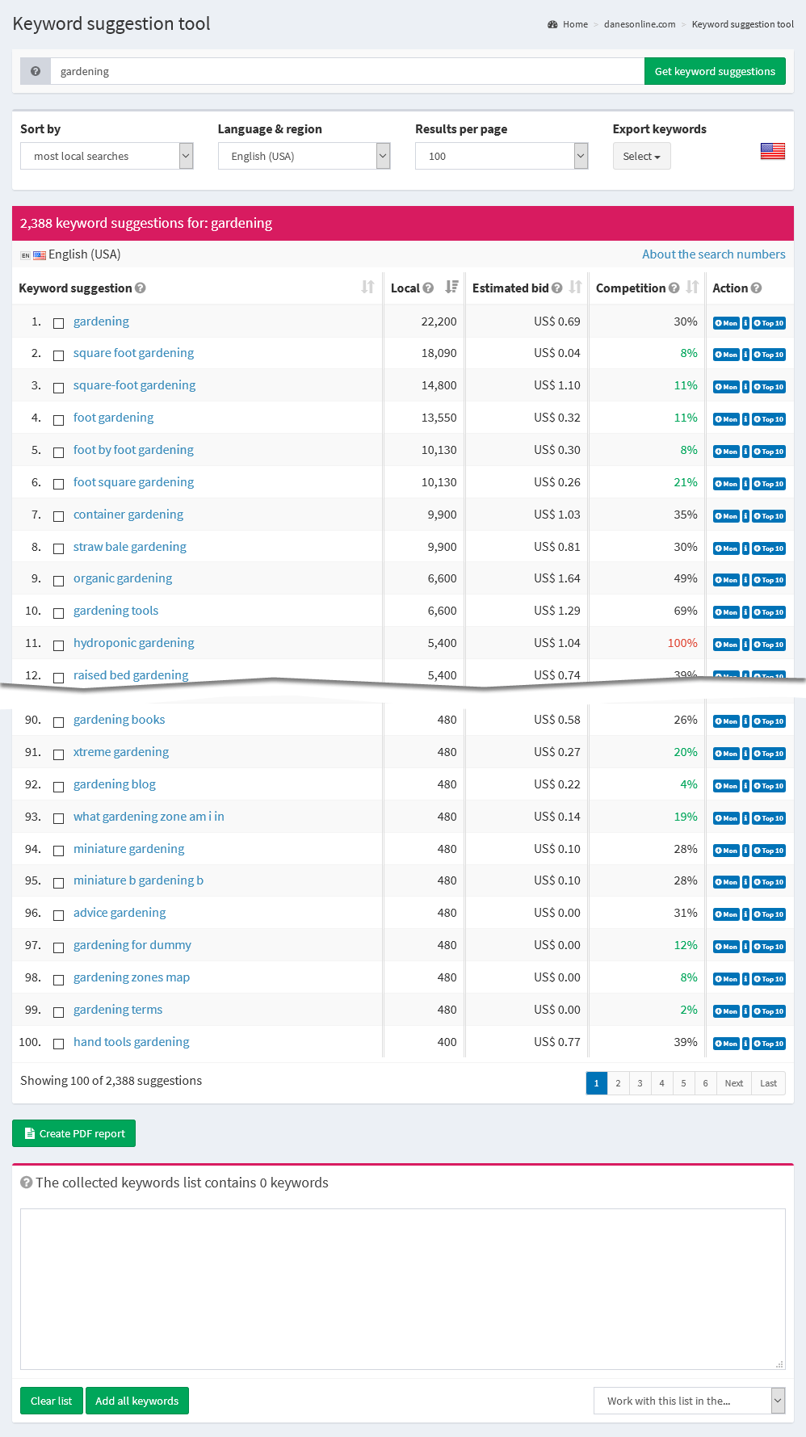Add 'gardening' to Mon monitoring

tap(726, 323)
